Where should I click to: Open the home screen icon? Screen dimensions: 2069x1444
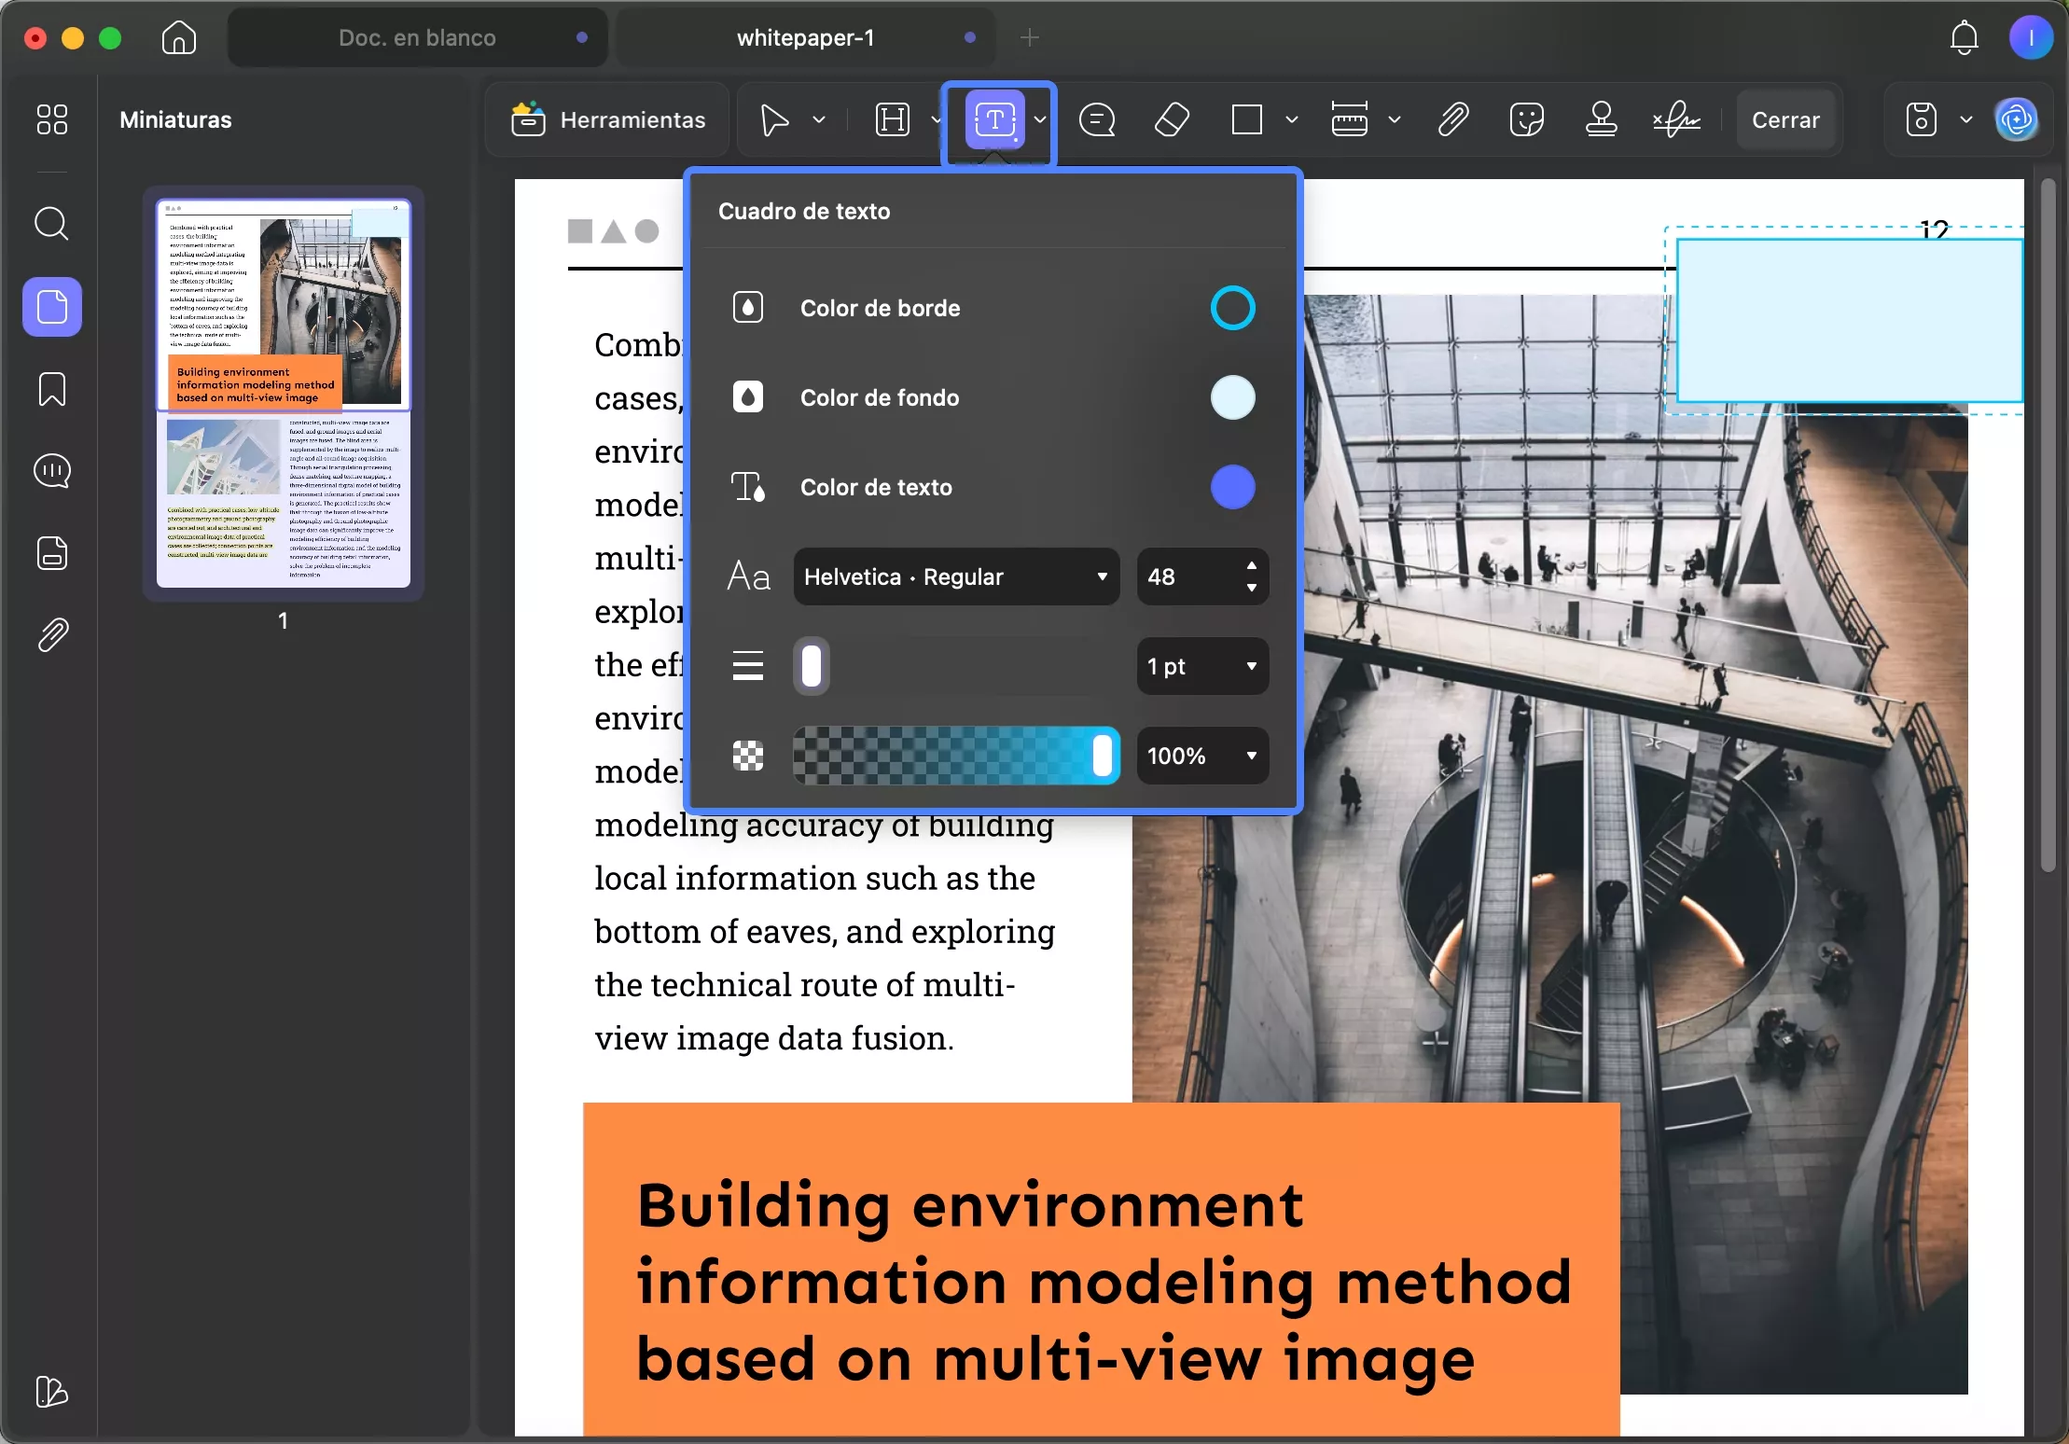coord(178,38)
